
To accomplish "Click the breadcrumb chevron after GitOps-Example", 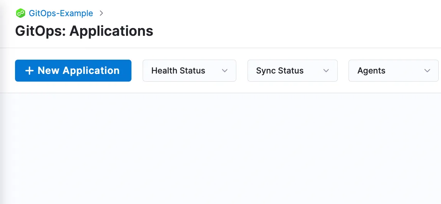I will point(101,13).
